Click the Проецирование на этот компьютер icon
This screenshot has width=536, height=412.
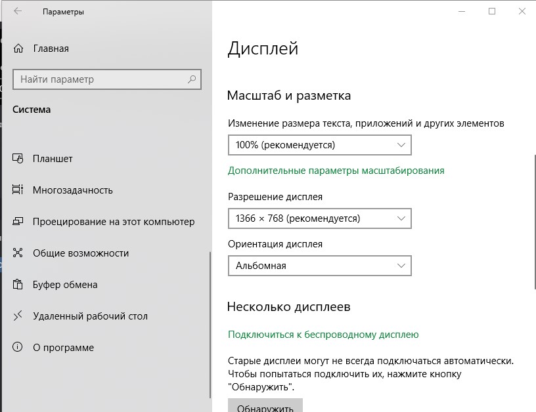(18, 221)
